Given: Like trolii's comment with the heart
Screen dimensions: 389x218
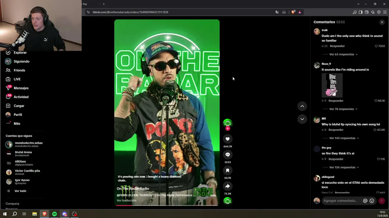Looking at the screenshot, I should click(x=376, y=46).
